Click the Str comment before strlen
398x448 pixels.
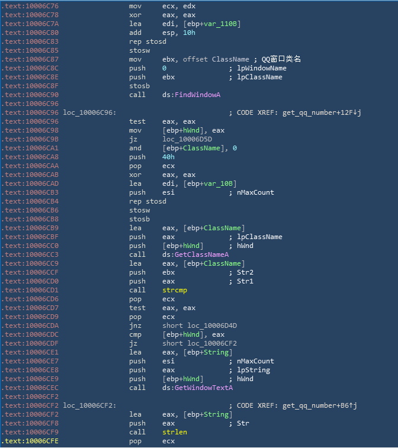[x=243, y=423]
